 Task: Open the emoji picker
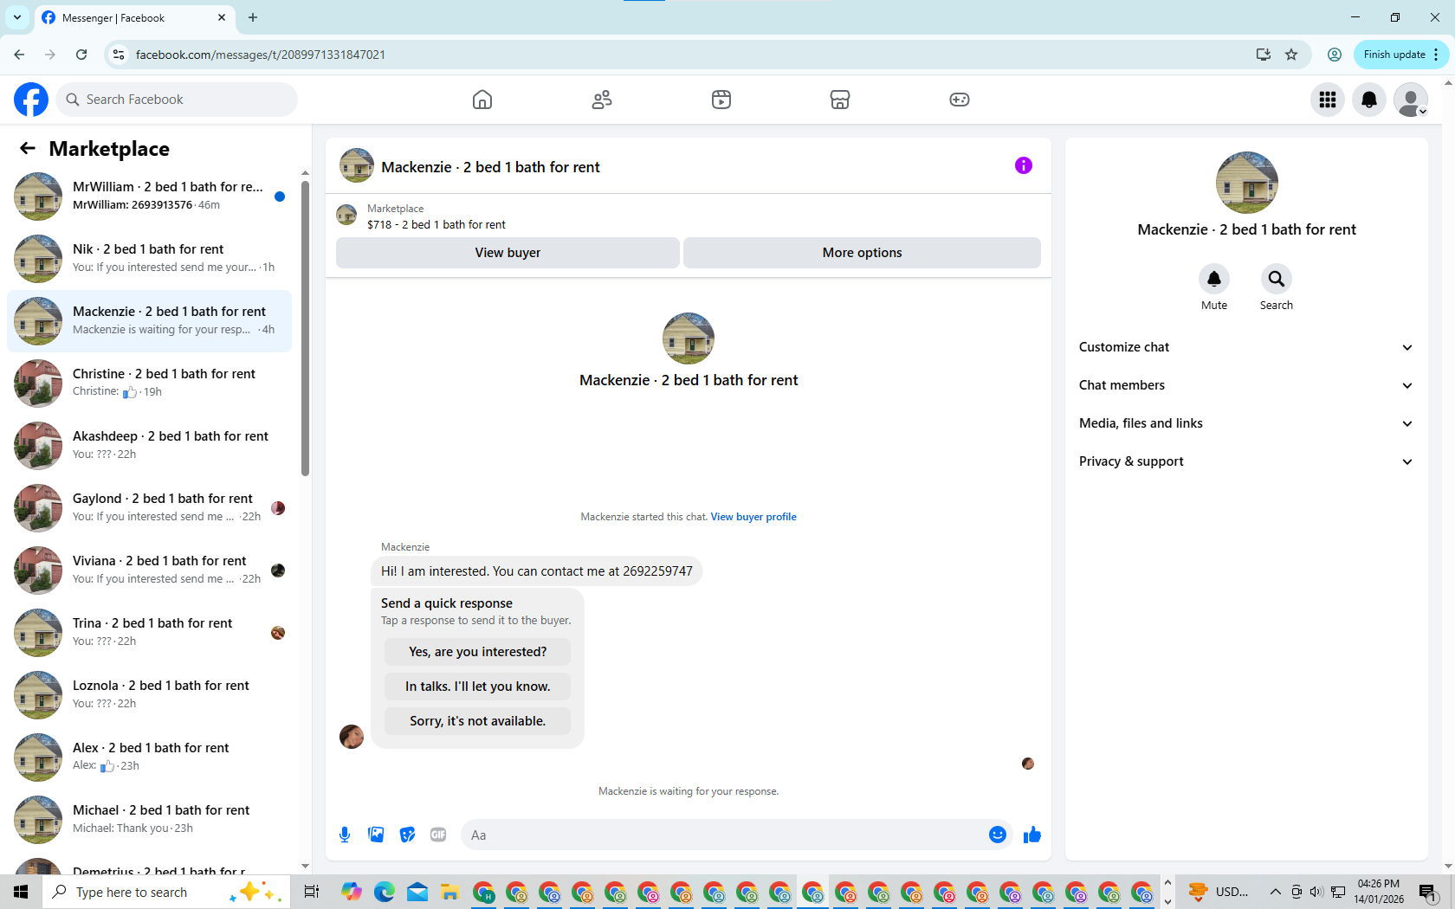[998, 835]
